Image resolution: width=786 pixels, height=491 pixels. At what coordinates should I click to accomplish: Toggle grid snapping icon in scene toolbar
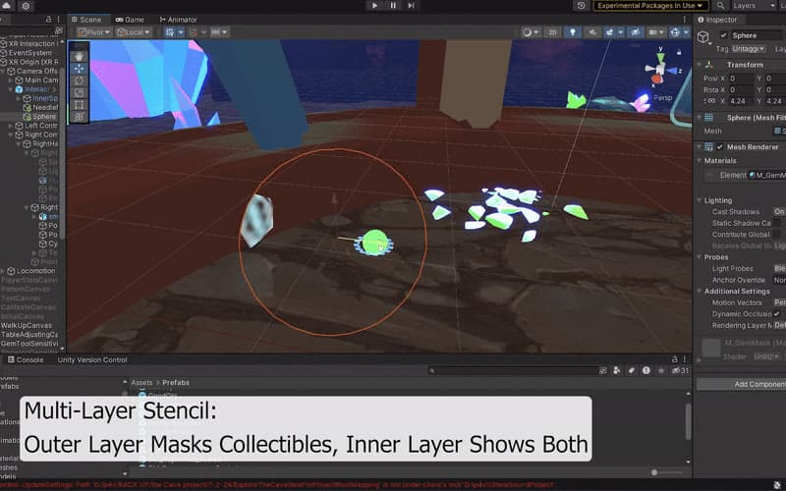pyautogui.click(x=170, y=32)
